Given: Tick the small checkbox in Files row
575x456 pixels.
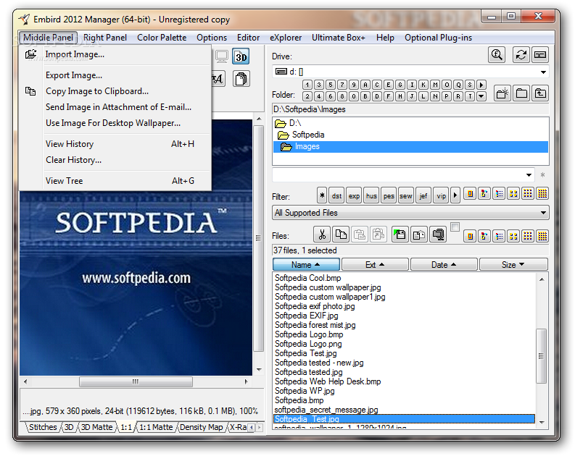Looking at the screenshot, I should (x=455, y=227).
